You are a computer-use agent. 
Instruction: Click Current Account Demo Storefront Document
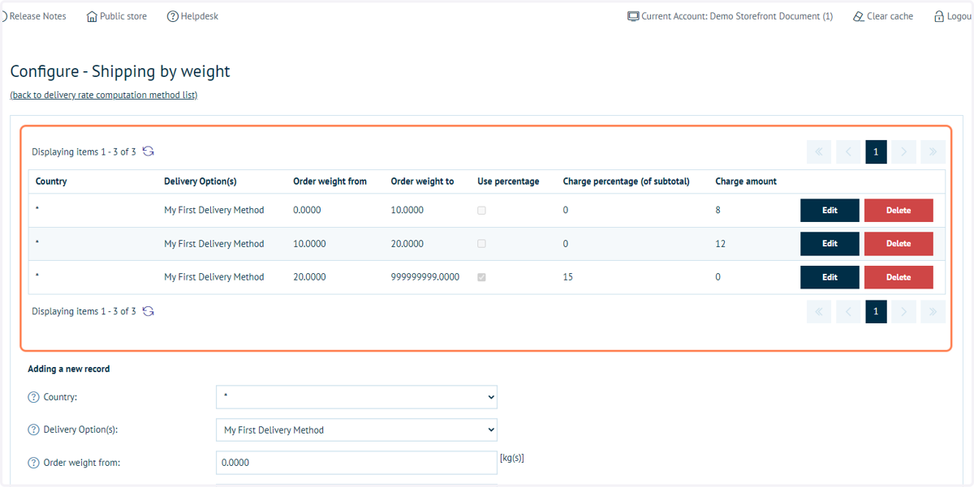(x=730, y=16)
